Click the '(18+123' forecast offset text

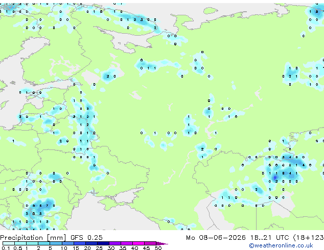(x=309, y=238)
